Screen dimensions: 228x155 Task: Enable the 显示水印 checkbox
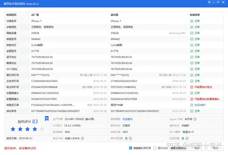[x=155, y=148]
